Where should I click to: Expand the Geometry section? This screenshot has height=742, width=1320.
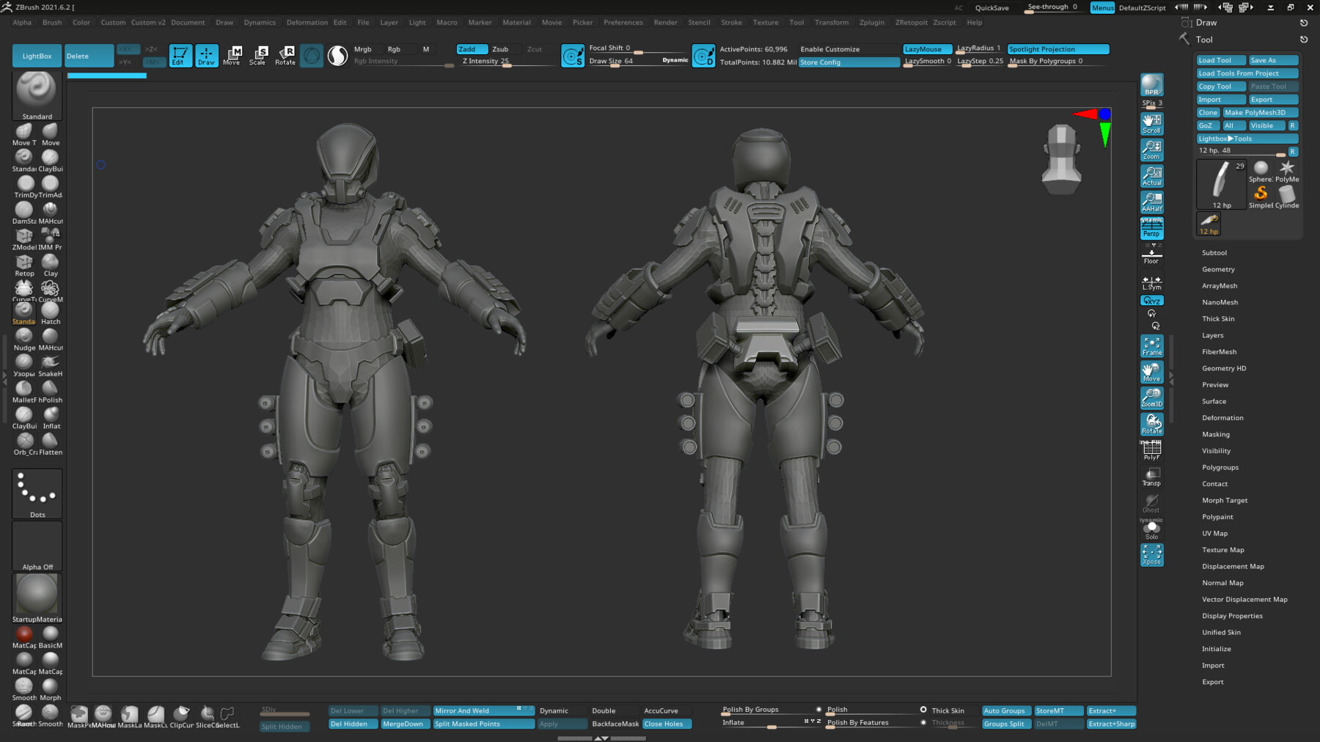click(1218, 269)
